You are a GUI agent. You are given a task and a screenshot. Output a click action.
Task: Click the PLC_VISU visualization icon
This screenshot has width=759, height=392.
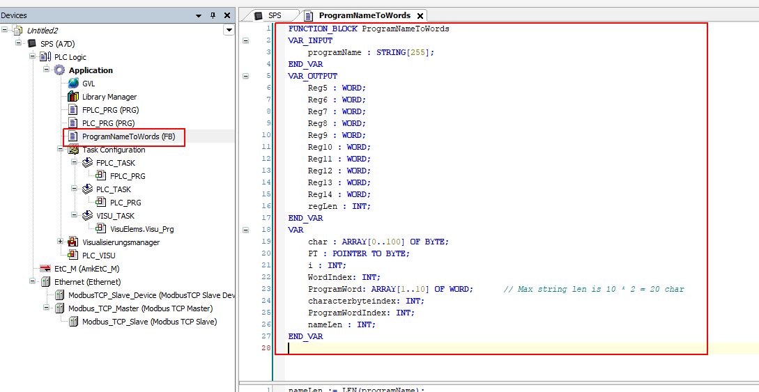click(74, 256)
